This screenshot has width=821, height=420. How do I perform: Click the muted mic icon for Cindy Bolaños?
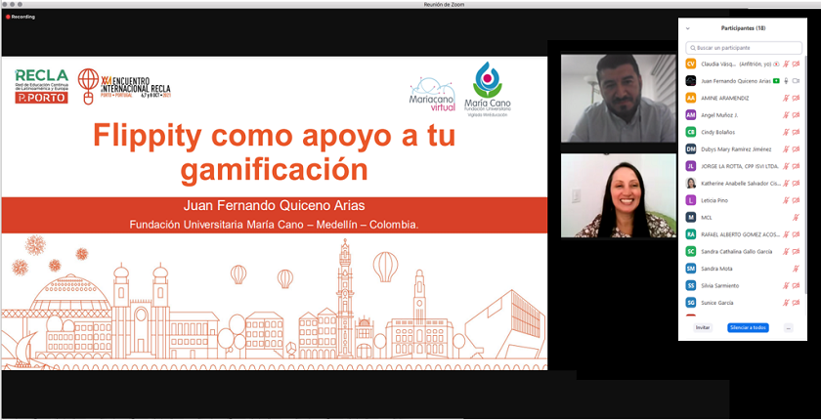tap(786, 132)
